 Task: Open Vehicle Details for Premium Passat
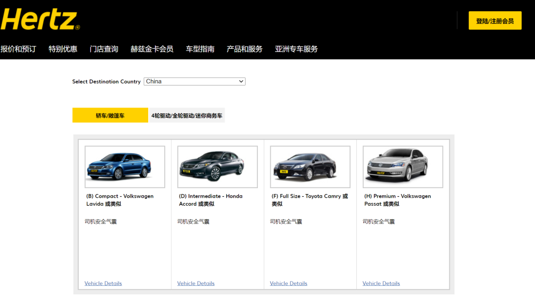381,283
